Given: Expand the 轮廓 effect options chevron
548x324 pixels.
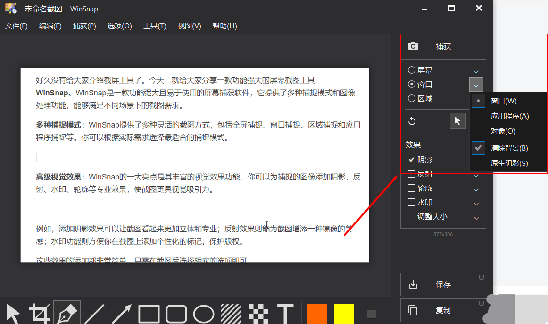Looking at the screenshot, I should click(476, 190).
